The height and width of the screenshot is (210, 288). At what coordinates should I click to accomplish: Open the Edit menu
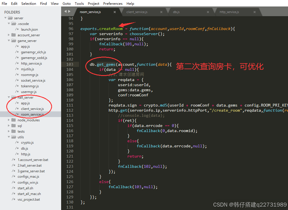tap(14, 3)
